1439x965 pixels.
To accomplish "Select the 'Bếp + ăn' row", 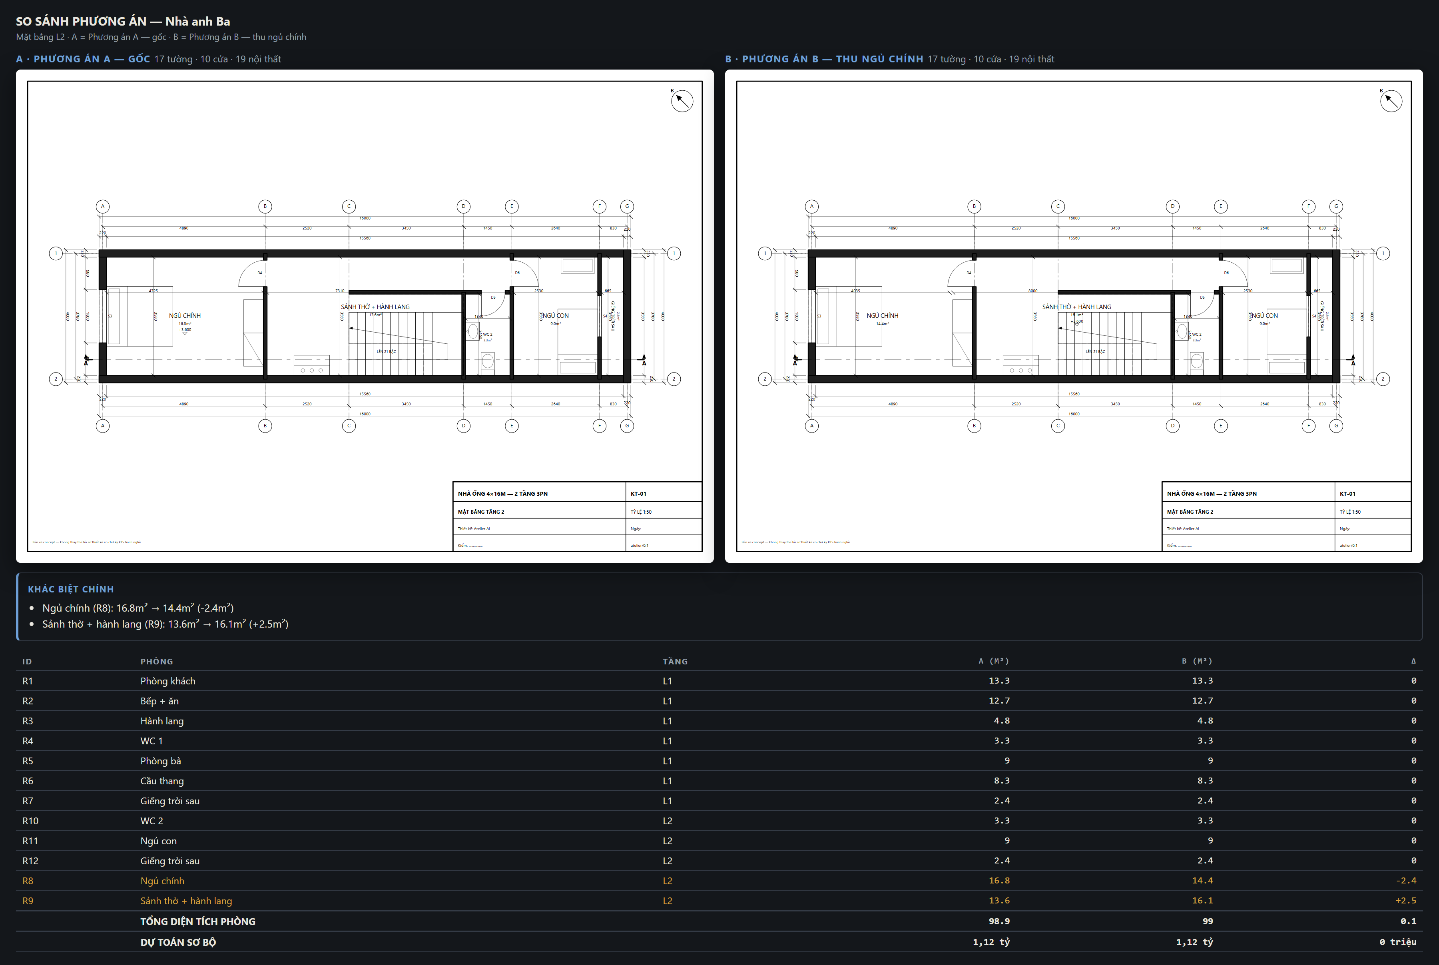I will (x=719, y=701).
